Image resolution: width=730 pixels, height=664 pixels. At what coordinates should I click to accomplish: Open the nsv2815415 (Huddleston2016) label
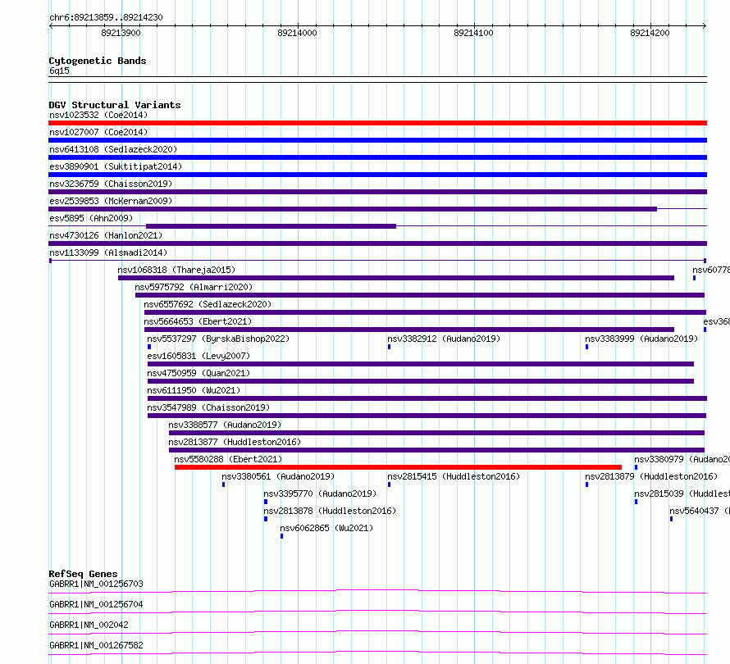(454, 476)
